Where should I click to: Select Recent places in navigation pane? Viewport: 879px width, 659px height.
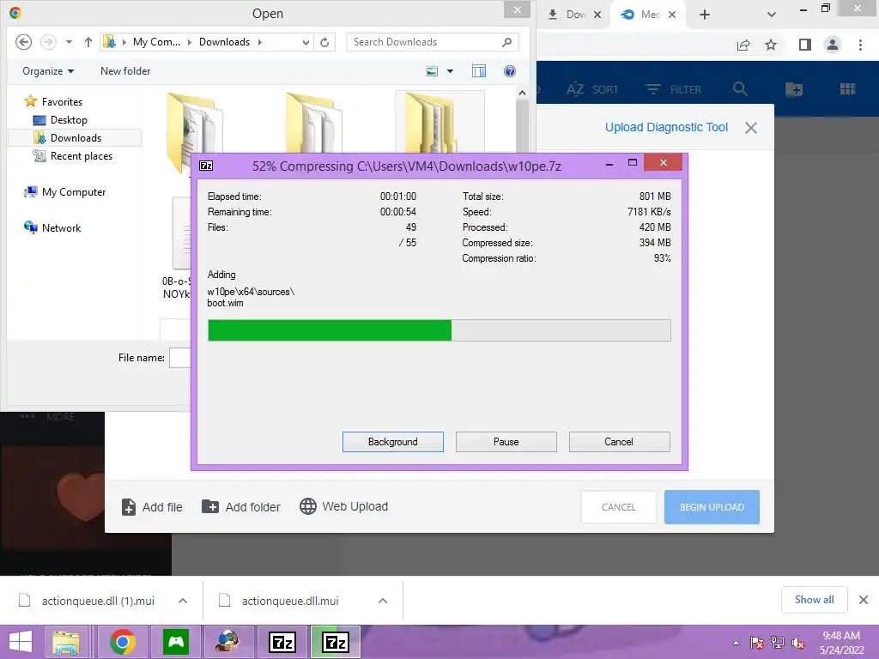click(x=82, y=156)
